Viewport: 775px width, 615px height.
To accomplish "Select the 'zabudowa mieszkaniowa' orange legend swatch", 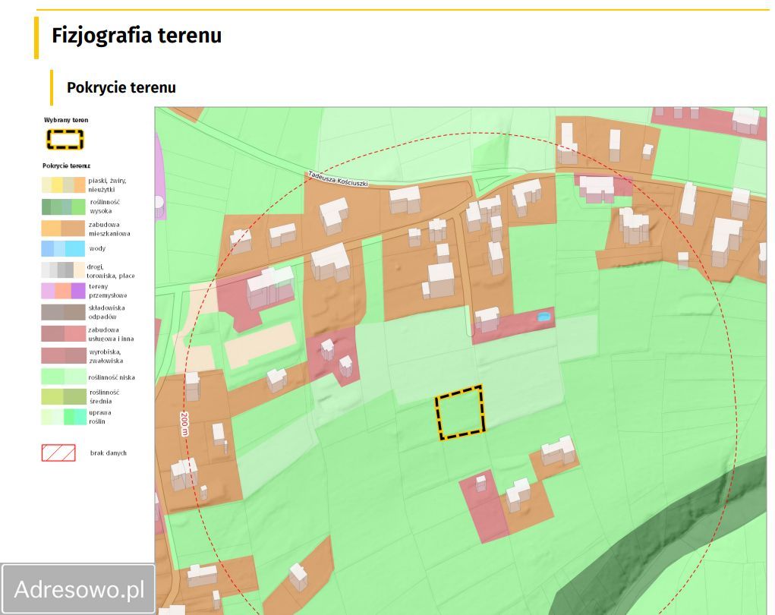I will click(63, 228).
